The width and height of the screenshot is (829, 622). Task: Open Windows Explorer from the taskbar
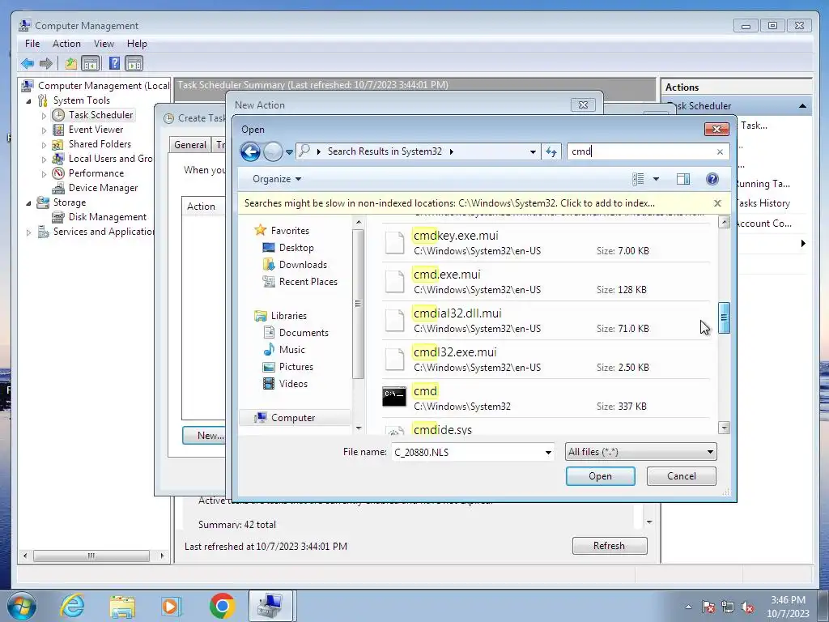point(122,606)
